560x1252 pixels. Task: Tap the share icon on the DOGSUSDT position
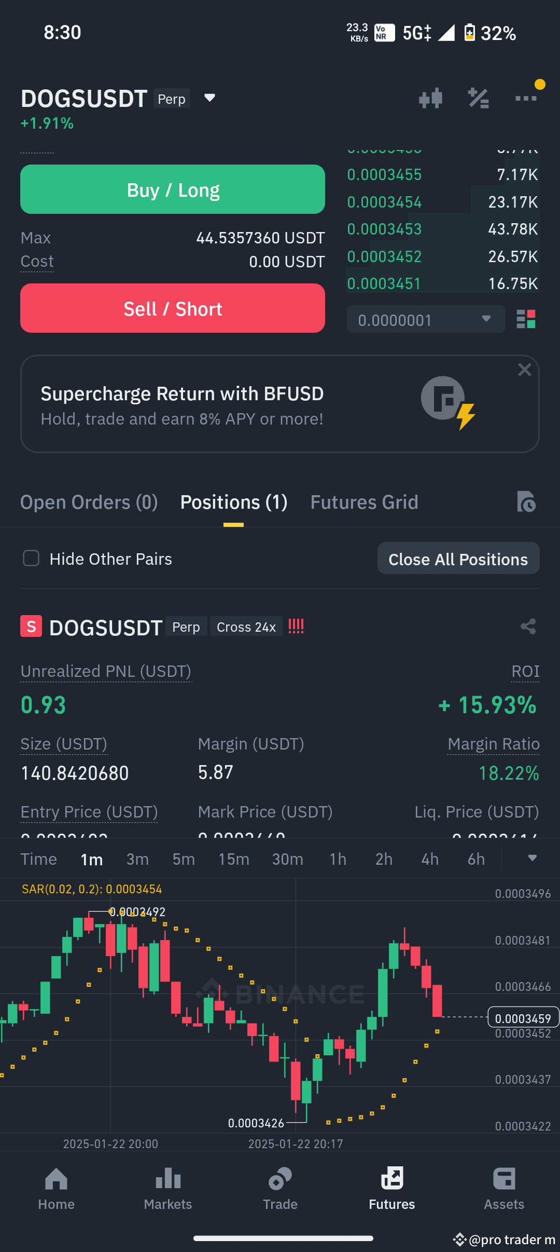pos(528,627)
